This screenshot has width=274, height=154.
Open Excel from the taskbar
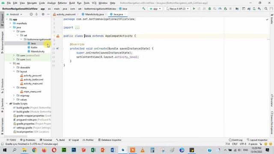(93, 150)
